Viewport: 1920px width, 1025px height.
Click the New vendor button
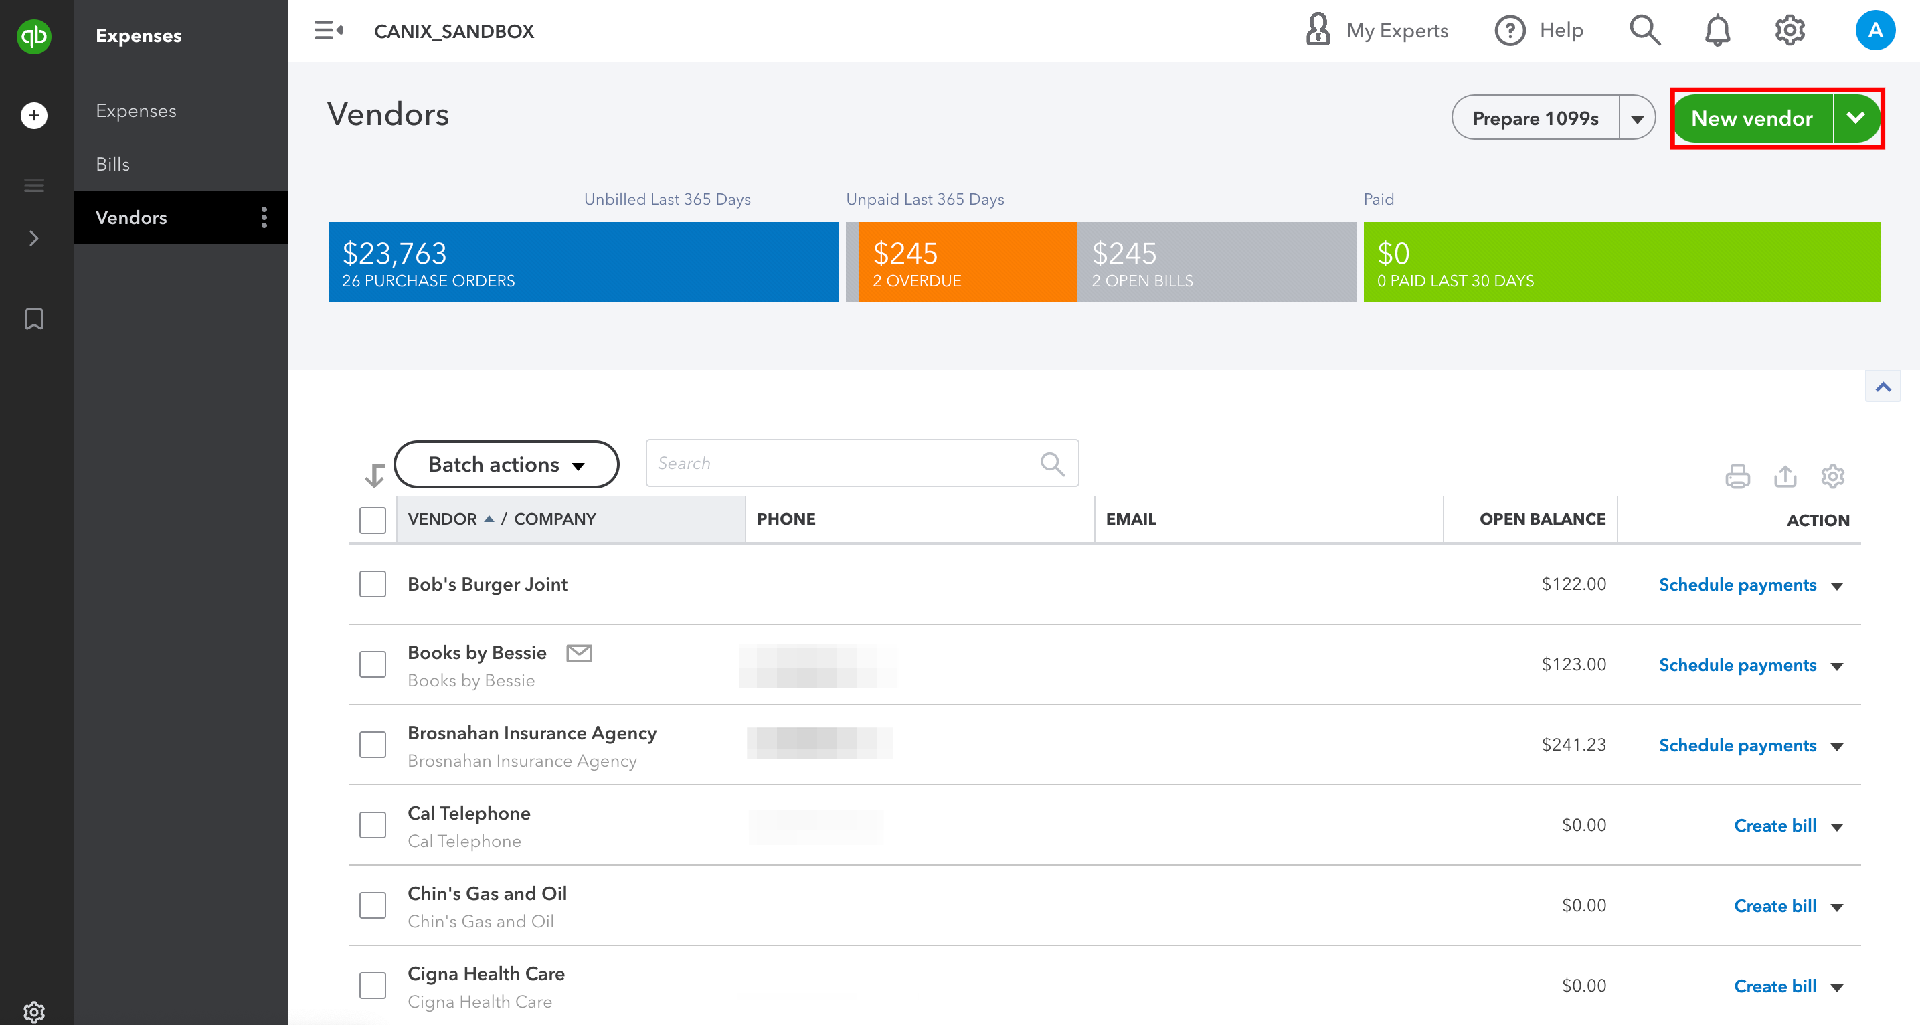1751,118
